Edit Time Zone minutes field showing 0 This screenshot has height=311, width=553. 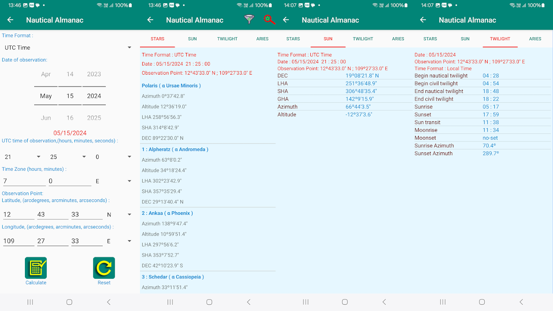pyautogui.click(x=70, y=181)
